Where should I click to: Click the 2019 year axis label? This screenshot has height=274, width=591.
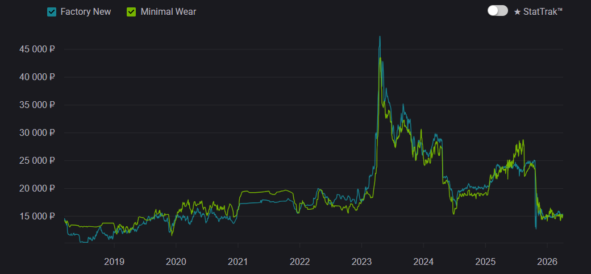click(x=114, y=262)
